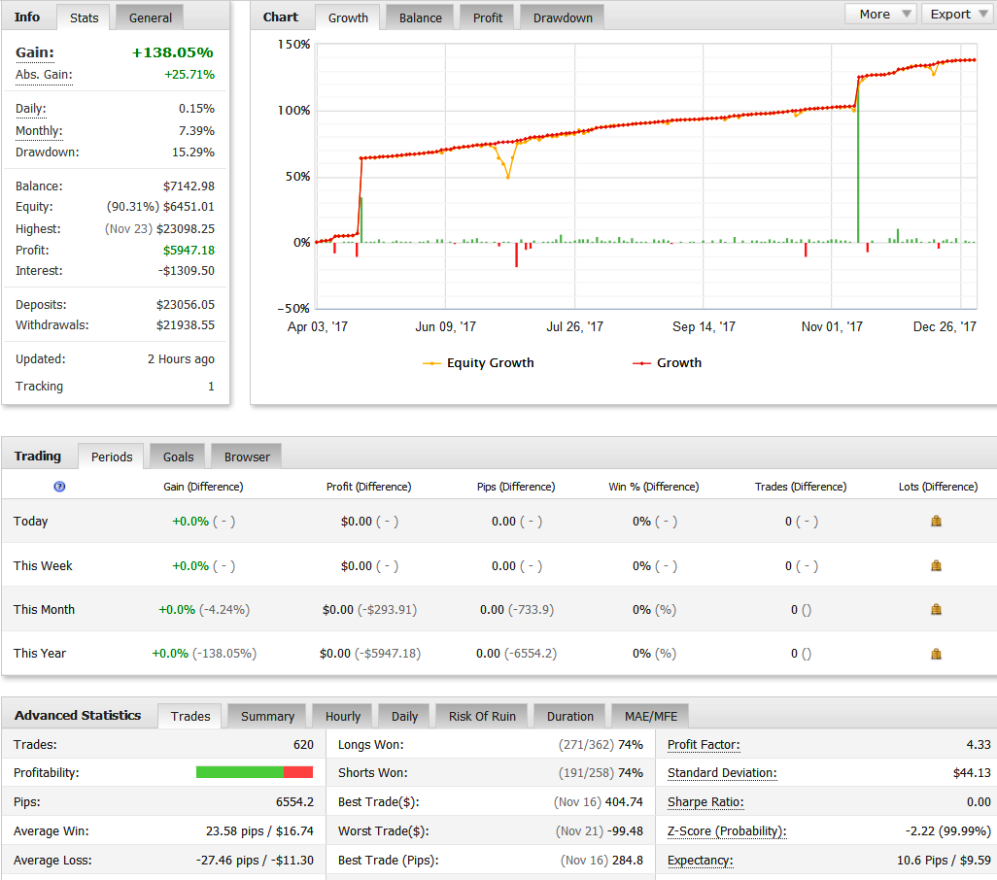Switch to the Stats tab

(84, 17)
